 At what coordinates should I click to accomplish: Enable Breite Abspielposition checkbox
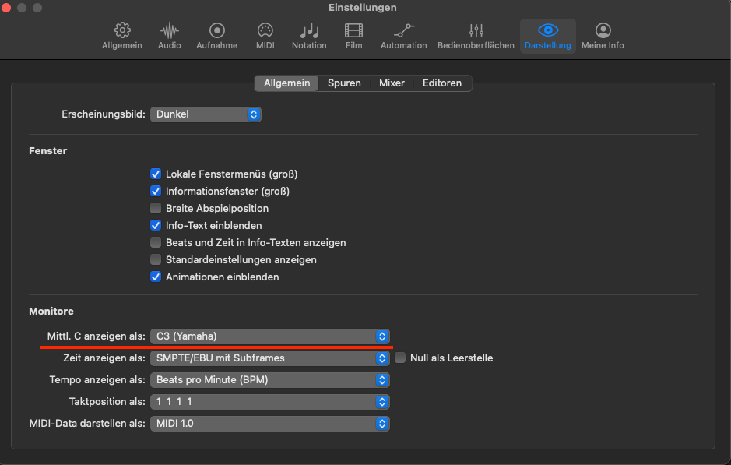(x=156, y=209)
